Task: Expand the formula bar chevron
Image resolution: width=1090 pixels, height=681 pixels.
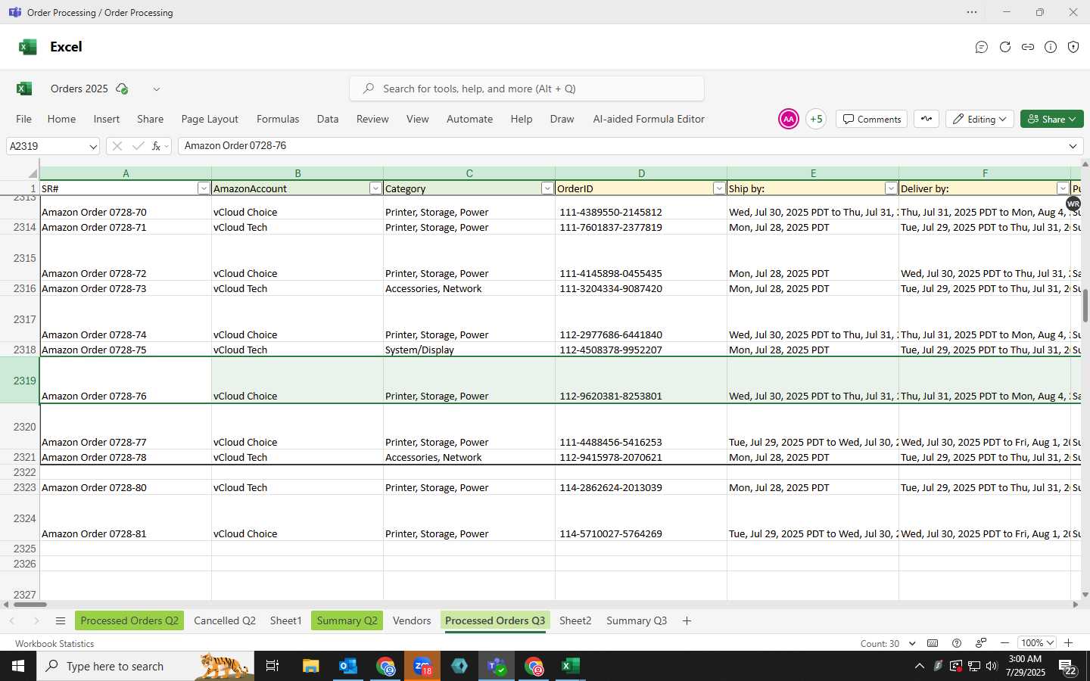Action: [1073, 146]
